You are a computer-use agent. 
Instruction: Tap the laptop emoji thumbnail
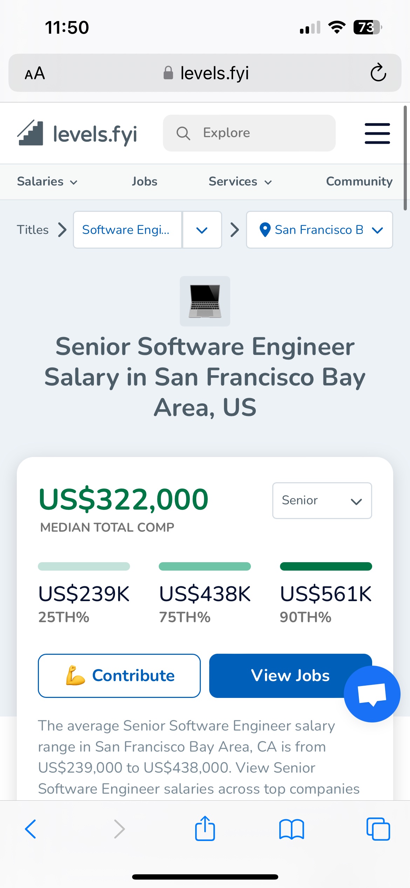pos(205,301)
